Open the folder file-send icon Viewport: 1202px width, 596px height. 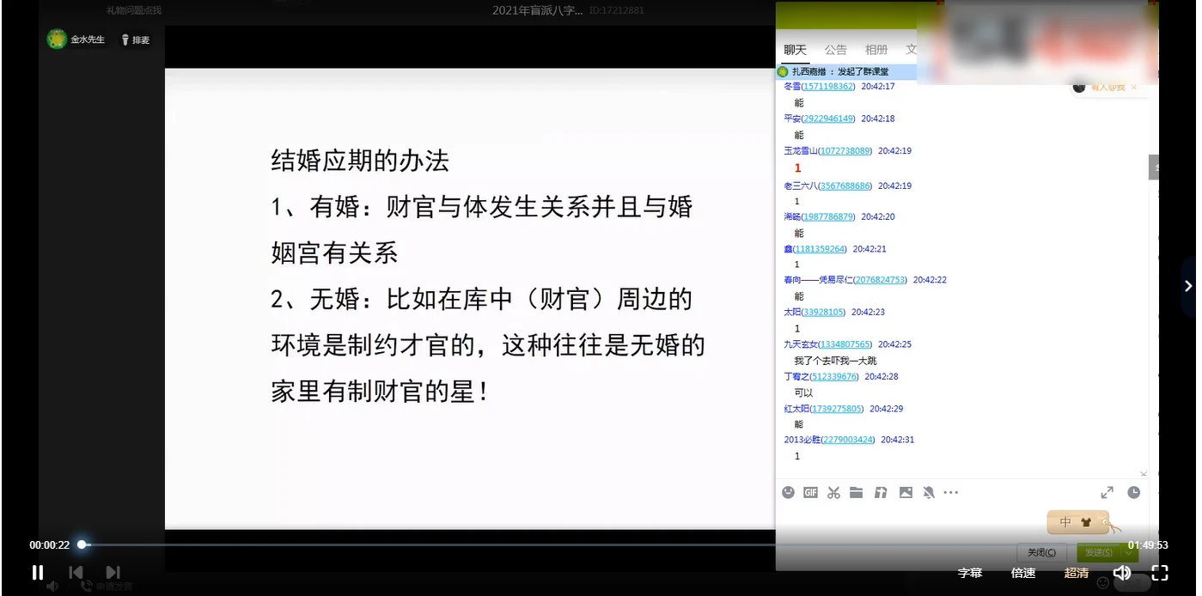[857, 493]
